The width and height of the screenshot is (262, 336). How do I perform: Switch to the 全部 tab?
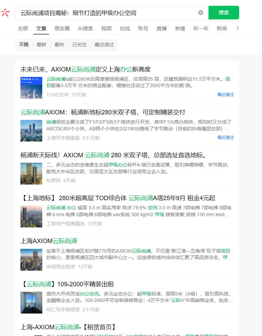(x=23, y=29)
